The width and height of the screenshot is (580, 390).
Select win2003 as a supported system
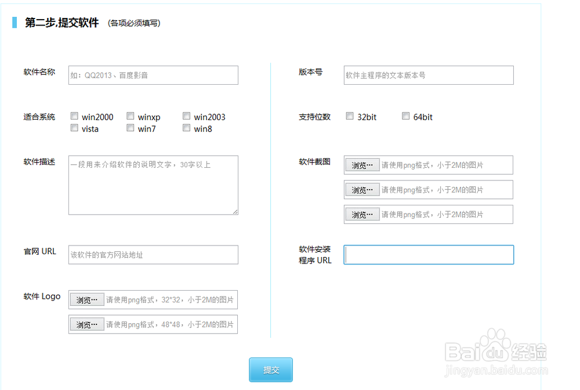point(186,115)
